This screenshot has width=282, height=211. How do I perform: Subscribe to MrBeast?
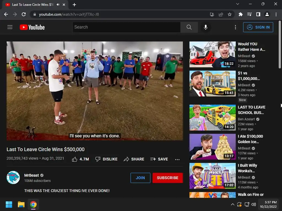168,178
